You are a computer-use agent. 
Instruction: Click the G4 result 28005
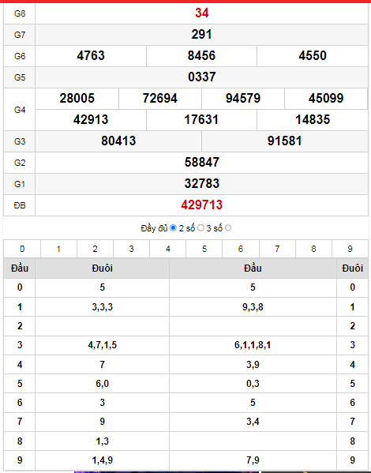click(77, 99)
